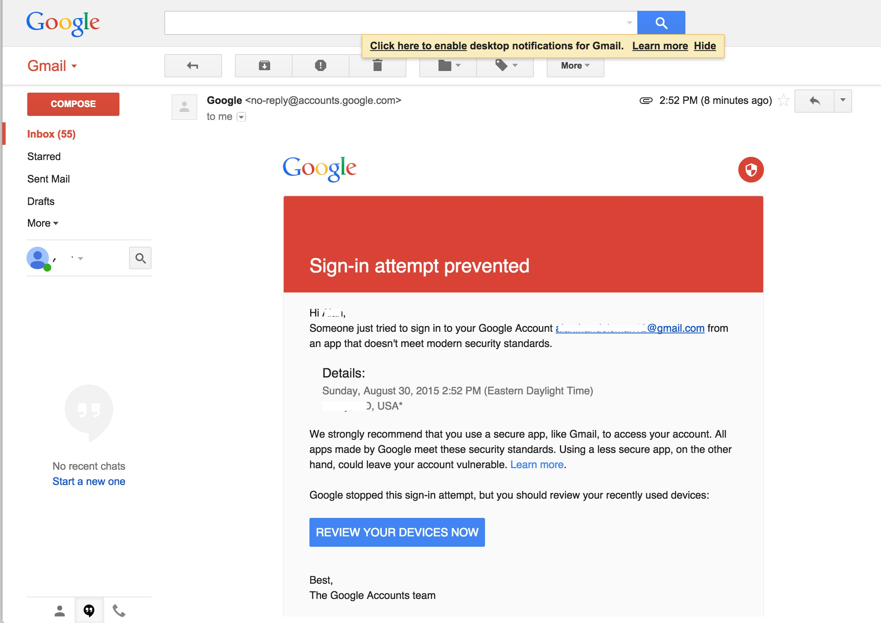Click the top Gmail search field

point(395,23)
